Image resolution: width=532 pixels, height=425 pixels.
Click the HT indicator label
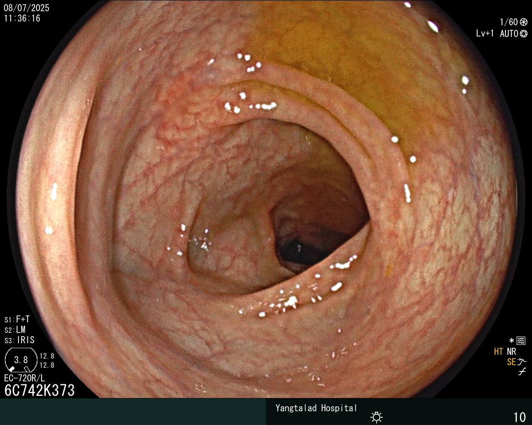click(498, 352)
